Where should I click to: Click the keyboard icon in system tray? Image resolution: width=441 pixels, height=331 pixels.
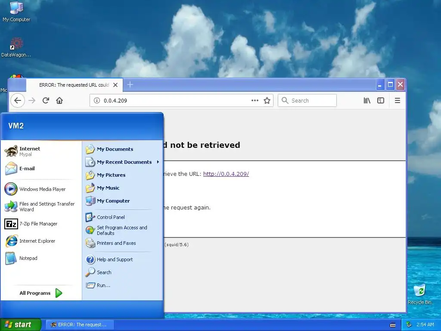coord(393,325)
